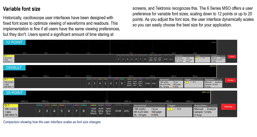257x137 pixels.
Task: Click Add New Ref in 20 point strip
Action: (x=101, y=111)
